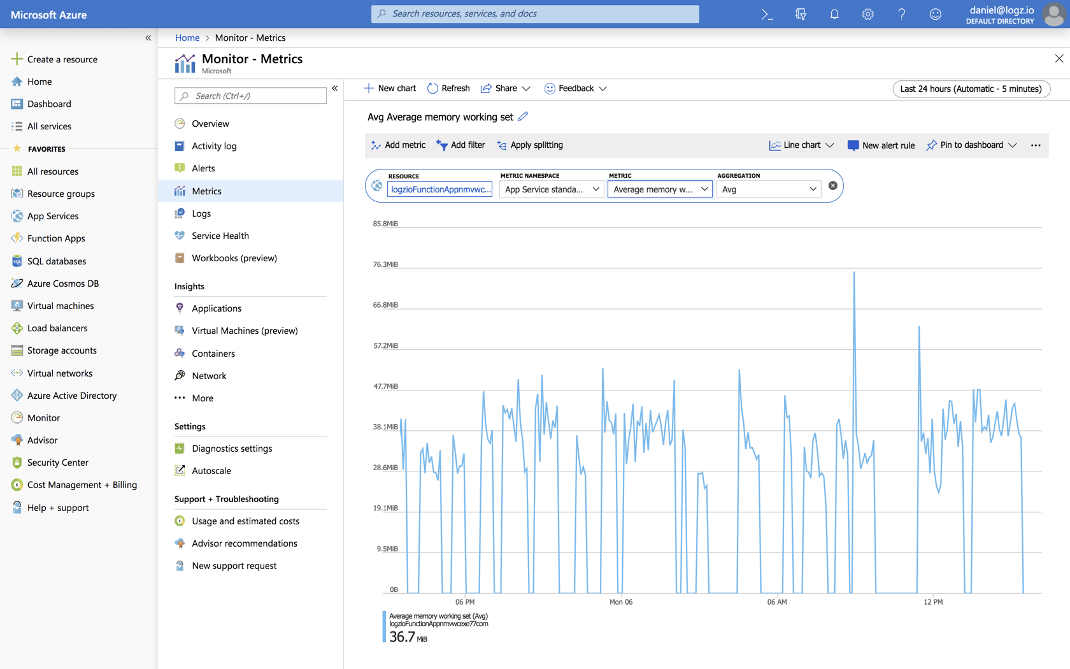Viewport: 1070px width, 669px height.
Task: Click the Load balancers sidebar icon
Action: click(x=17, y=328)
